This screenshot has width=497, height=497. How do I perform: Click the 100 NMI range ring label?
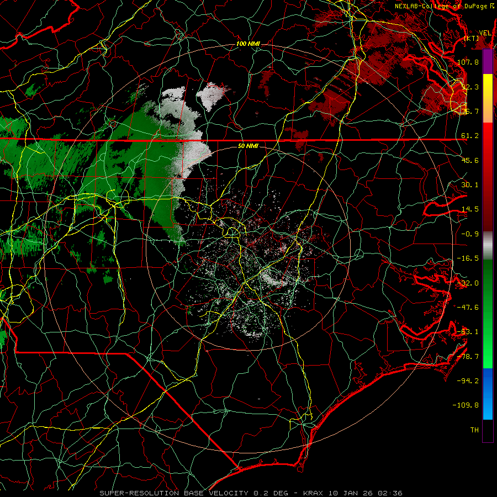click(248, 44)
